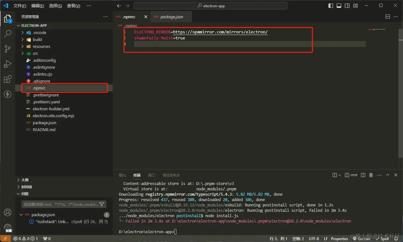This screenshot has height=242, width=403.
Task: Open the Manage settings gear
Action: point(8,227)
